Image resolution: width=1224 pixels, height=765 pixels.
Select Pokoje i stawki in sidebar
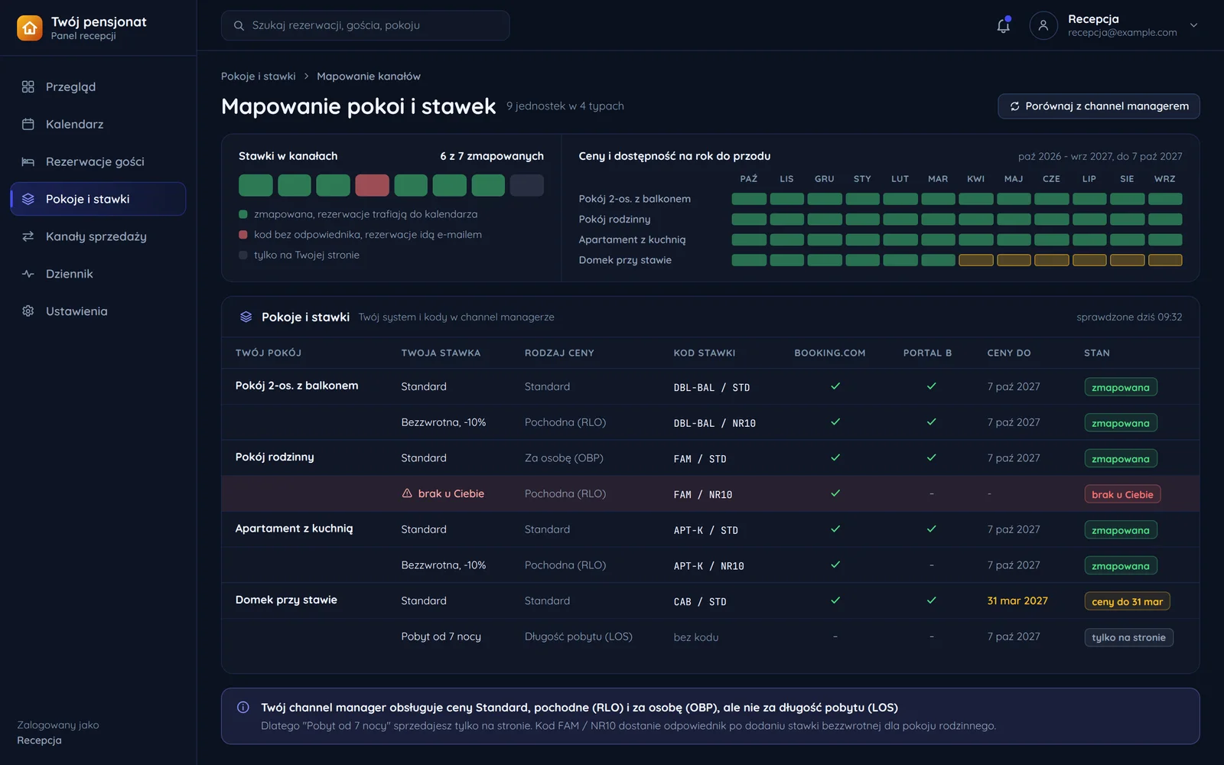98,199
